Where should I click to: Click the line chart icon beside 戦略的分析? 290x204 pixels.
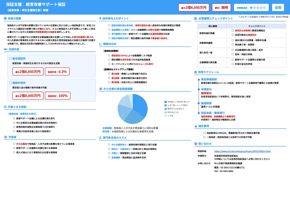(101, 44)
